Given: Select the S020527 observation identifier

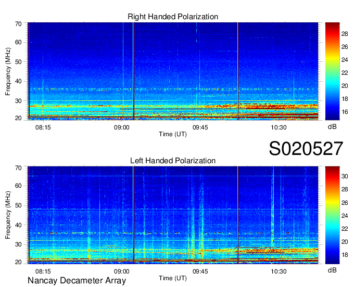Looking at the screenshot, I should pyautogui.click(x=306, y=149).
